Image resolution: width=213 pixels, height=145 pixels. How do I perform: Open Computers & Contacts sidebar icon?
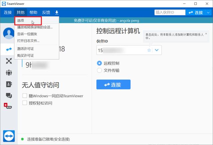9,84
